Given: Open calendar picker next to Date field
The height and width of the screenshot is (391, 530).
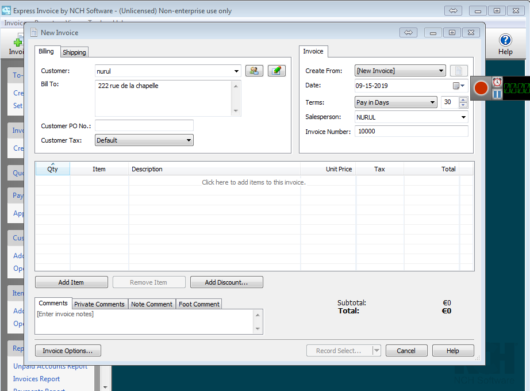Looking at the screenshot, I should [459, 86].
